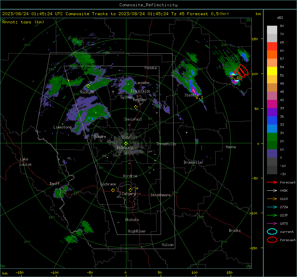Click the 33 dBZ blue color swatch
This screenshot has width=297, height=277.
272,120
